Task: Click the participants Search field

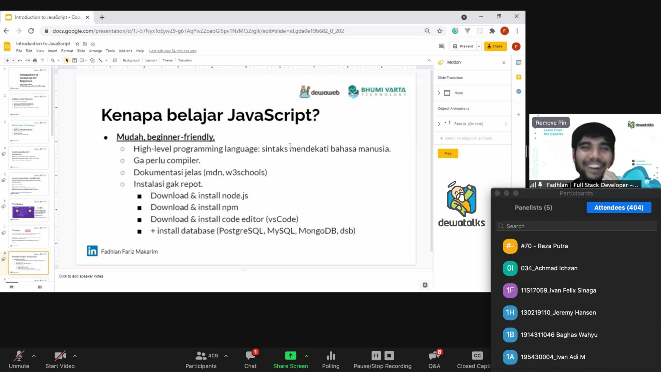Action: tap(577, 226)
